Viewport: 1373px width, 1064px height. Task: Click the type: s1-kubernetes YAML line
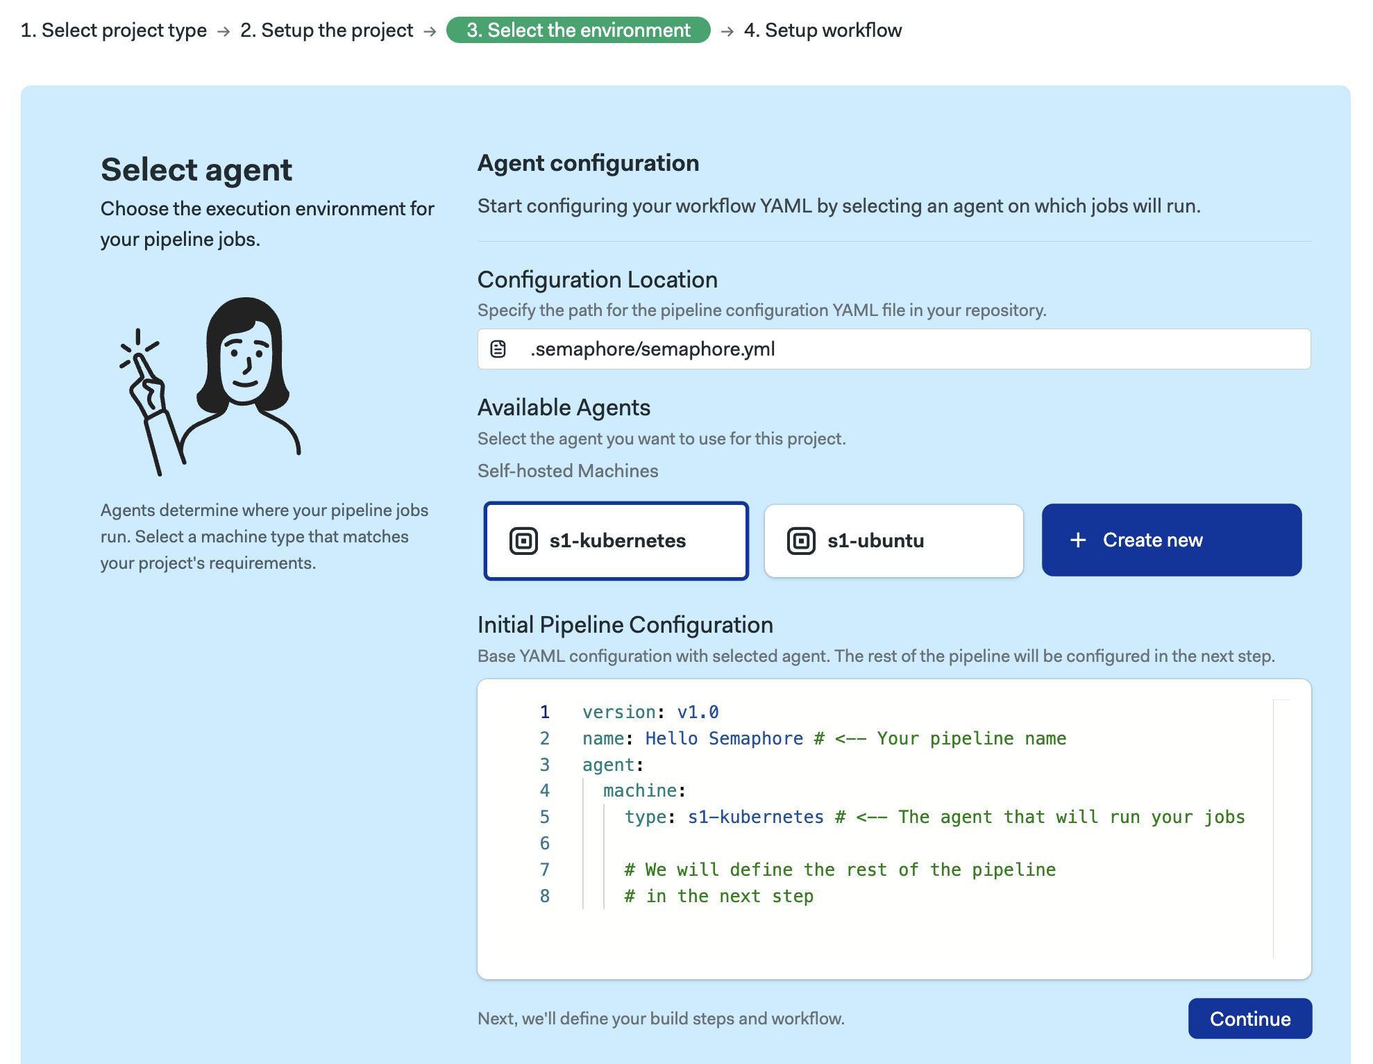[934, 817]
